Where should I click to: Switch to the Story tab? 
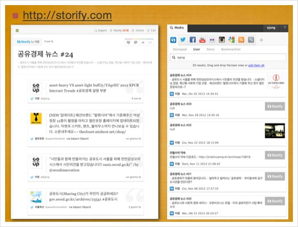211,50
